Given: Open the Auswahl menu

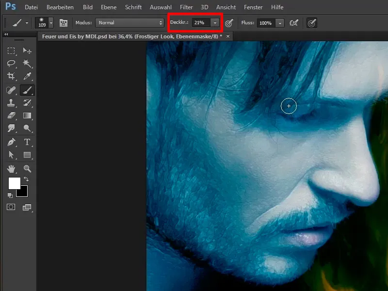Looking at the screenshot, I should [161, 7].
